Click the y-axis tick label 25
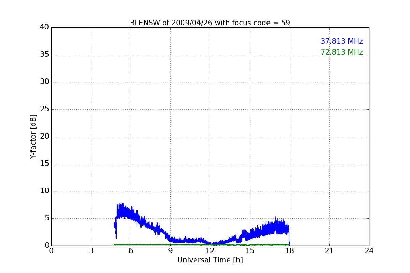The width and height of the screenshot is (410, 273). pyautogui.click(x=44, y=109)
